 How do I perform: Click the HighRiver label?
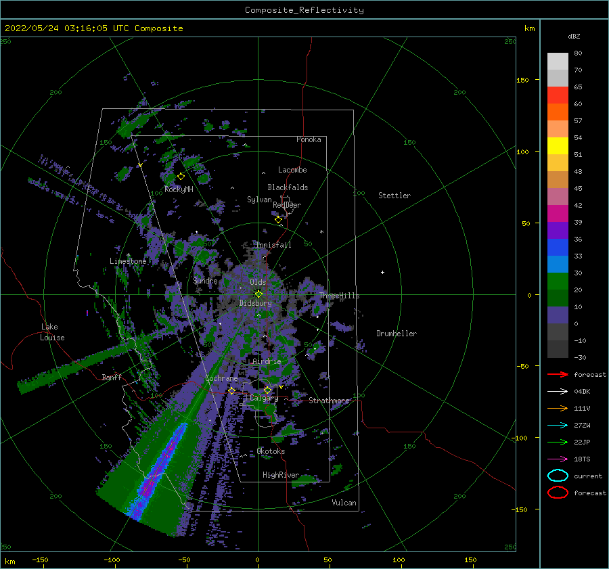pos(281,475)
